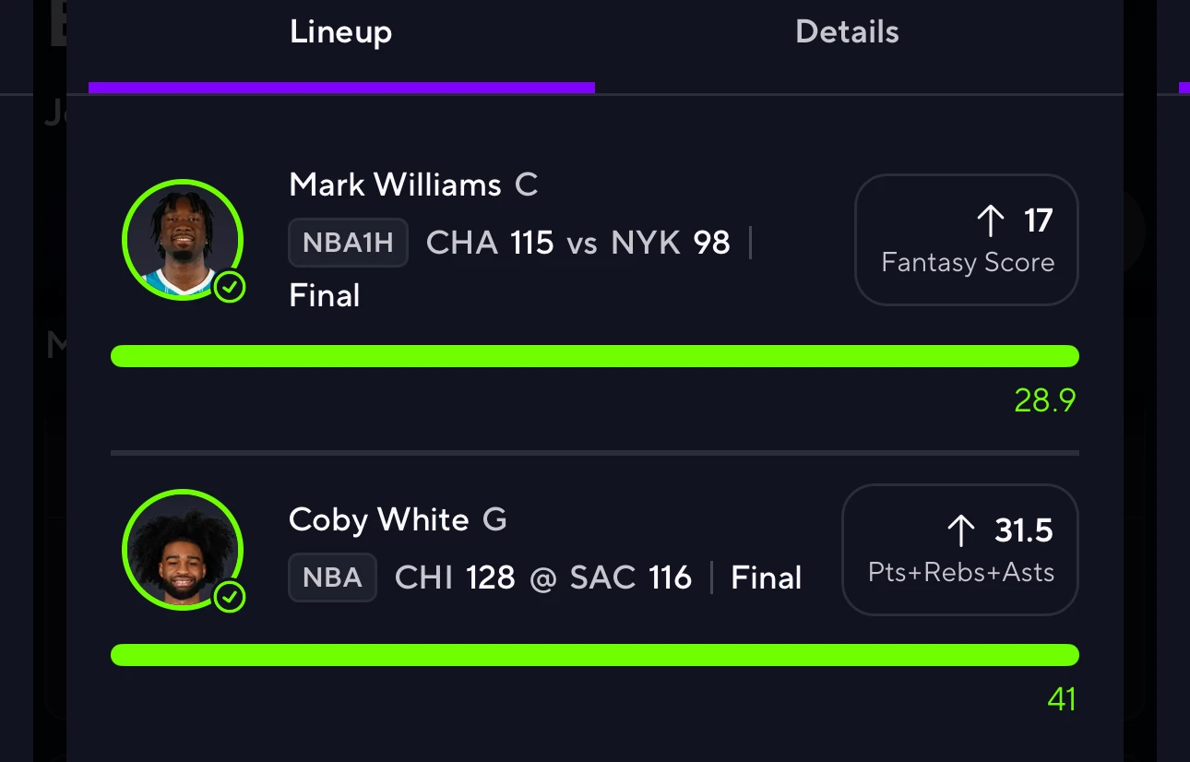Viewport: 1190px width, 762px height.
Task: Click the up arrow beside 17
Action: point(990,220)
